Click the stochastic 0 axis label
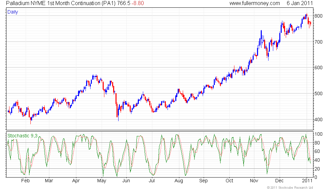331x189 pixels. tap(316, 177)
